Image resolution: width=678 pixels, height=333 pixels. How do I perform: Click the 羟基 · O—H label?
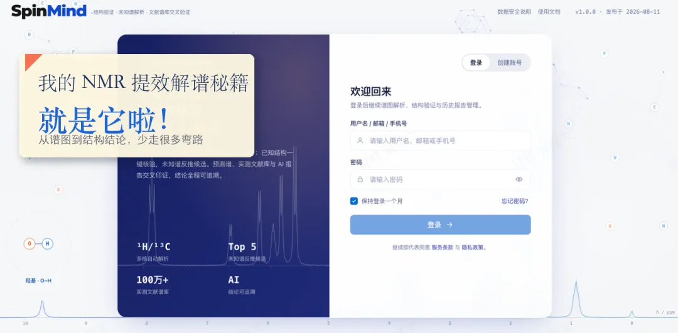tap(38, 281)
